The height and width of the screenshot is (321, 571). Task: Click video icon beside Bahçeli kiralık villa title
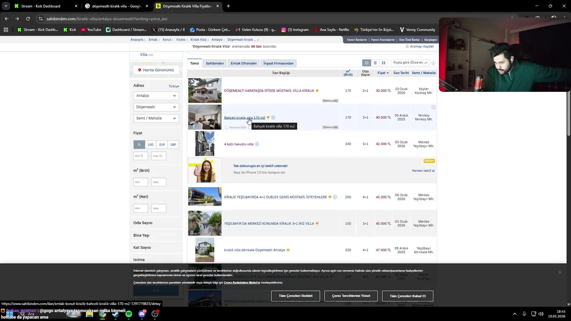[273, 118]
